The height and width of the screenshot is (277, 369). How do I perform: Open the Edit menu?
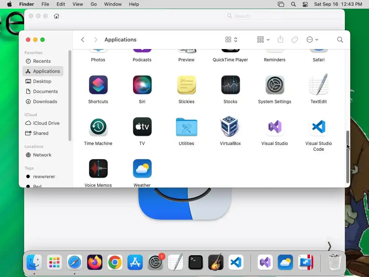pyautogui.click(x=61, y=4)
